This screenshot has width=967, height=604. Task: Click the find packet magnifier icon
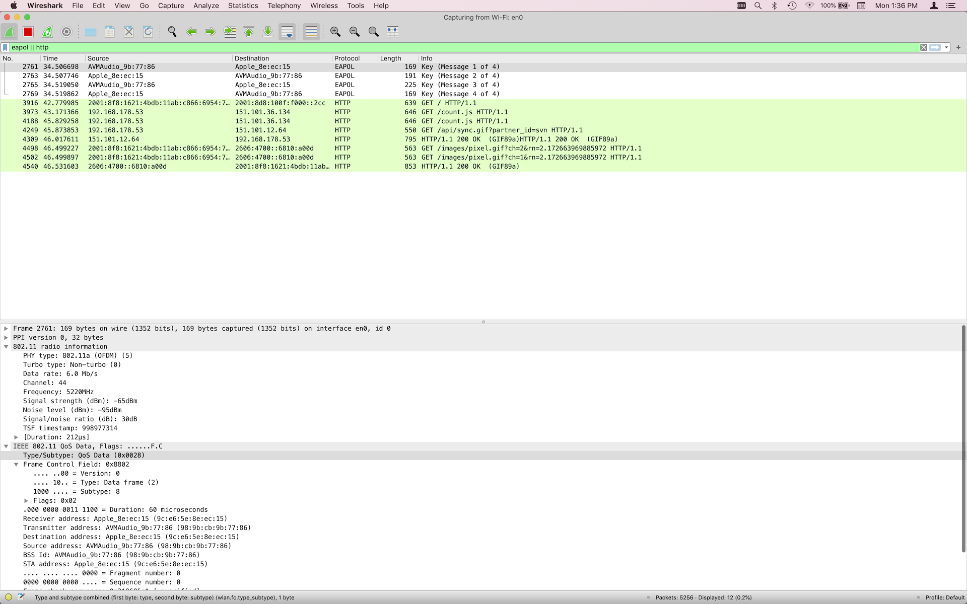point(172,32)
